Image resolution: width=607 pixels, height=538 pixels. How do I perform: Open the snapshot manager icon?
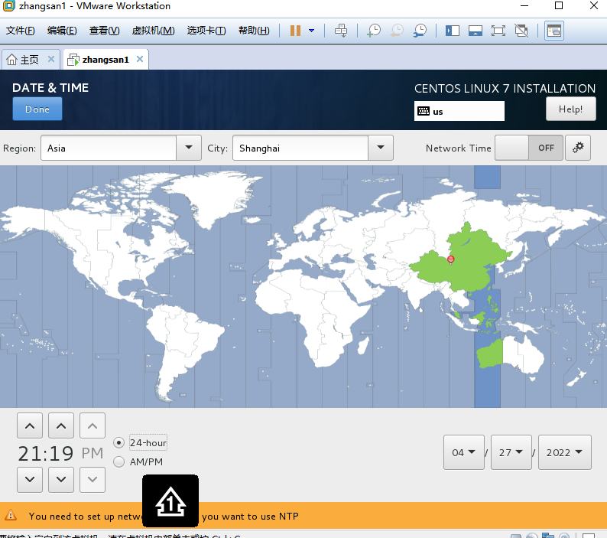[420, 31]
